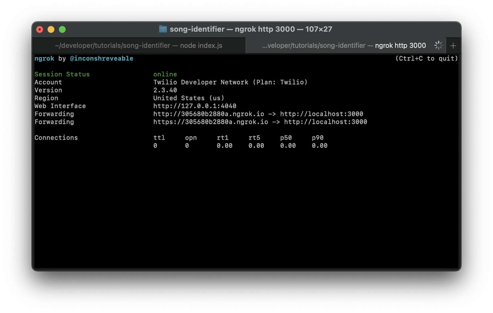The width and height of the screenshot is (493, 313).
Task: Click the 0.00 value under p90
Action: pos(320,146)
